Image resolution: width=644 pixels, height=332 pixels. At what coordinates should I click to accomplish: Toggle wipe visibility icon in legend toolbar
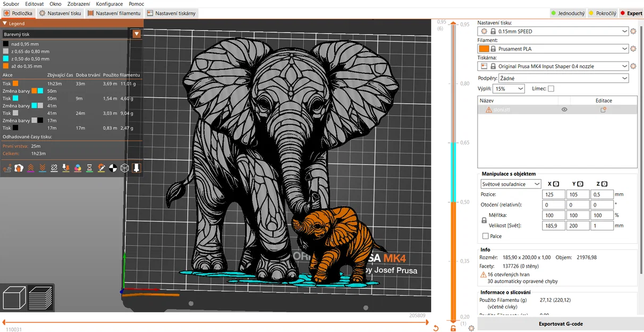[x=19, y=168]
